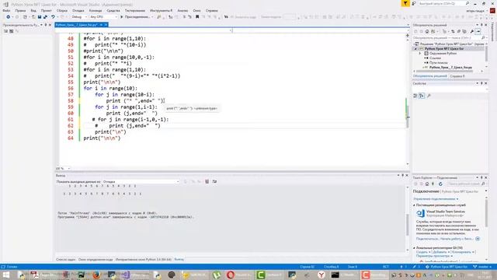Select the Ссылки tree item
This screenshot has height=280, width=497.
point(435,58)
